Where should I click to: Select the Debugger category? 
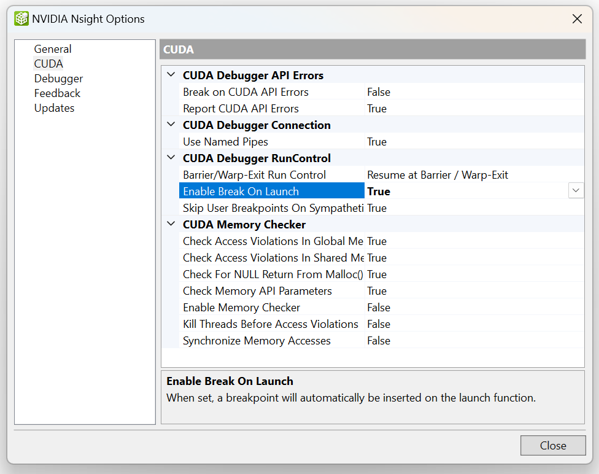point(58,78)
